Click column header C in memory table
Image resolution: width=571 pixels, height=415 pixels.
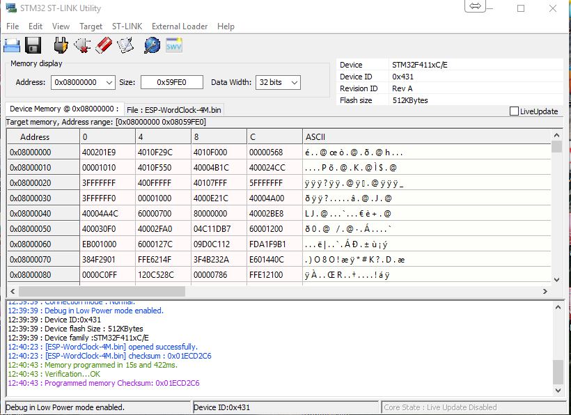tap(274, 137)
